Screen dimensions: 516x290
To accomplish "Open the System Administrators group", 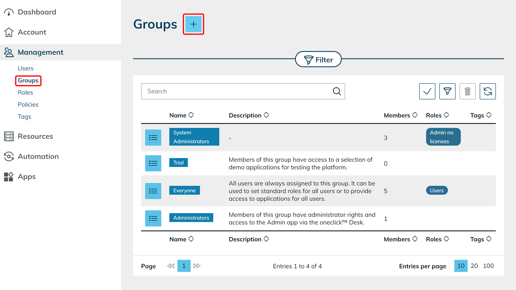I will (x=194, y=137).
